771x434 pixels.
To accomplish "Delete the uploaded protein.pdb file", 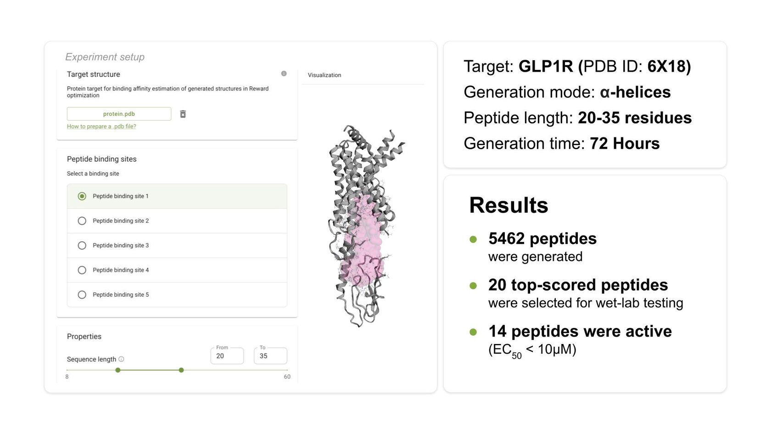I will tap(183, 114).
